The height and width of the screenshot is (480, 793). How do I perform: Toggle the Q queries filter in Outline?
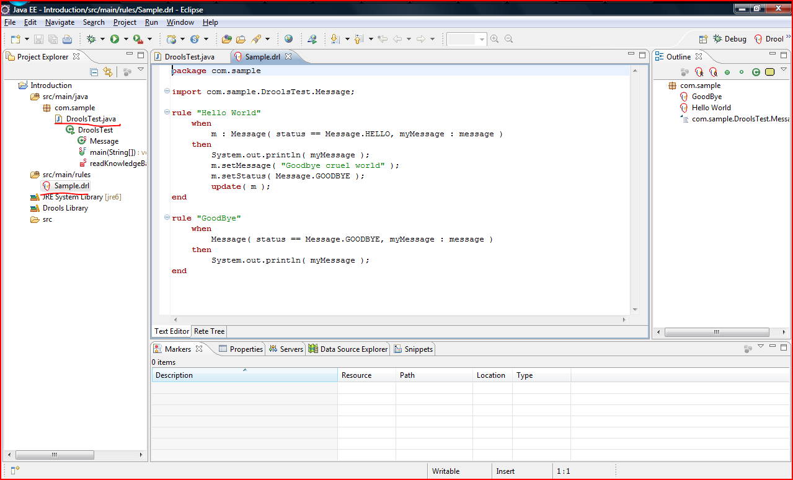(713, 72)
